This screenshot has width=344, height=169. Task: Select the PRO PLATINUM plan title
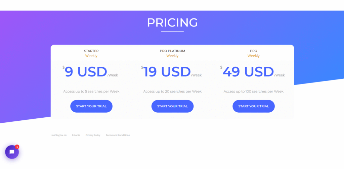coord(172,51)
